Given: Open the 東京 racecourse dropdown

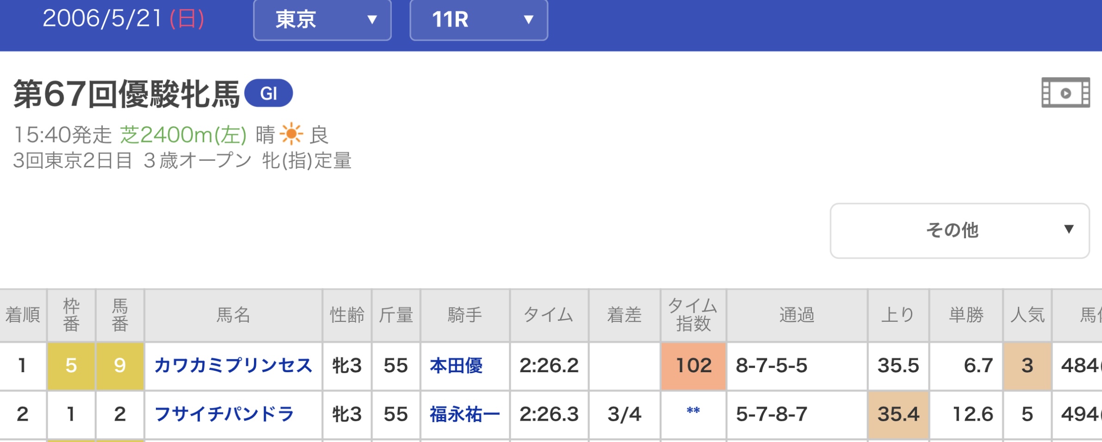Looking at the screenshot, I should point(322,19).
